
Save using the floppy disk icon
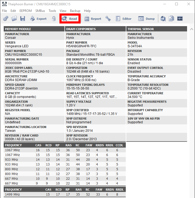pyautogui.click(x=23, y=18)
